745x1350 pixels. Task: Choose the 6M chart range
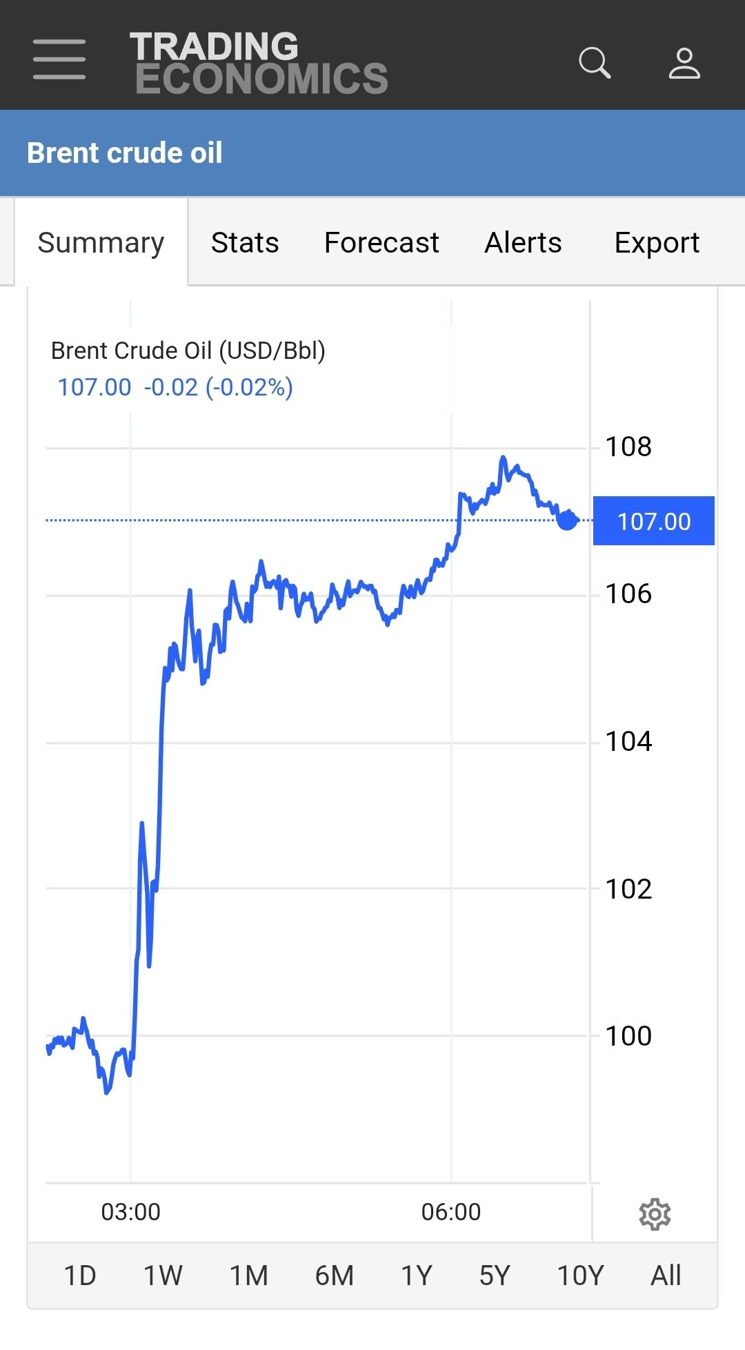click(x=334, y=1275)
